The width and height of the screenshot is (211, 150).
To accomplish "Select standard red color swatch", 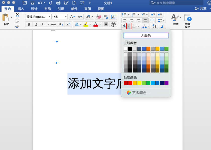I will click(x=130, y=83).
